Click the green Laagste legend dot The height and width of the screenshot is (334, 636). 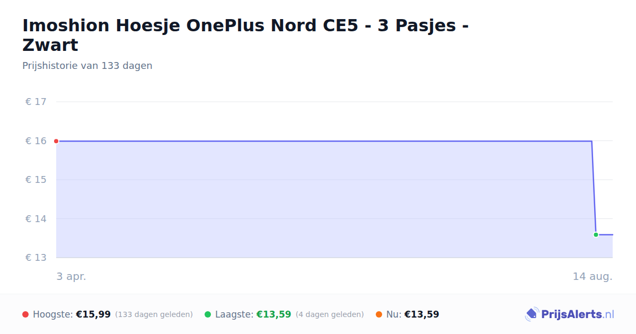pyautogui.click(x=208, y=314)
